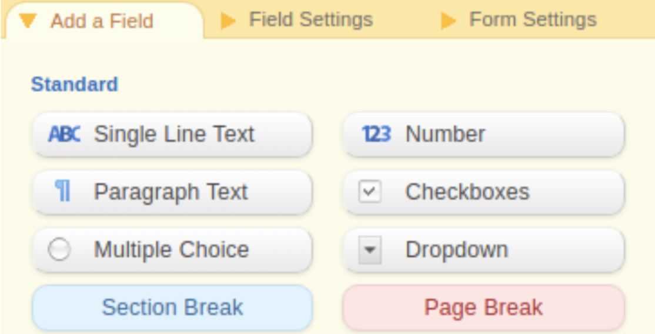Switch to the Field Settings tab
This screenshot has height=334, width=655.
coord(310,20)
